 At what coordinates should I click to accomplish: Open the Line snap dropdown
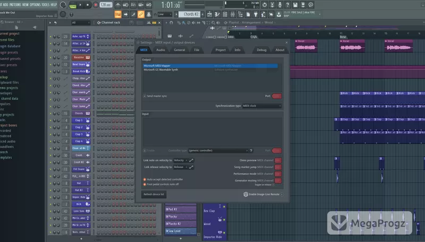(165, 14)
